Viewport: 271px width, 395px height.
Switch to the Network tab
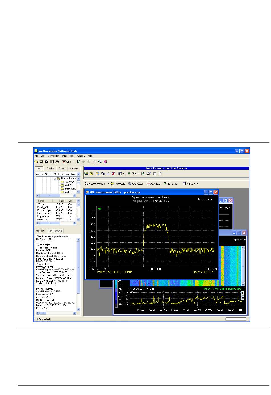[x=74, y=169]
